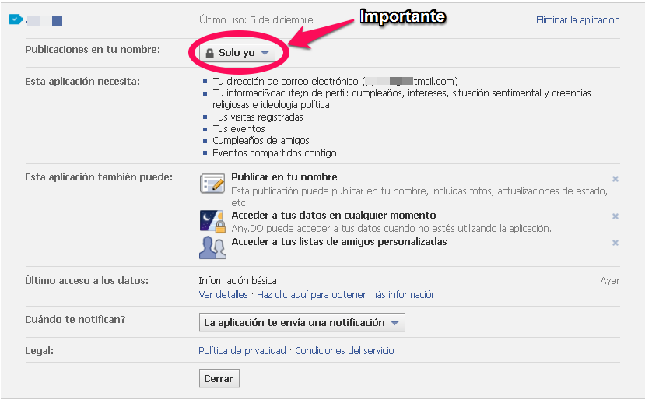Viewport: 645px width, 403px height.
Task: Click the Publicar en tu nombre icon
Action: point(212,184)
